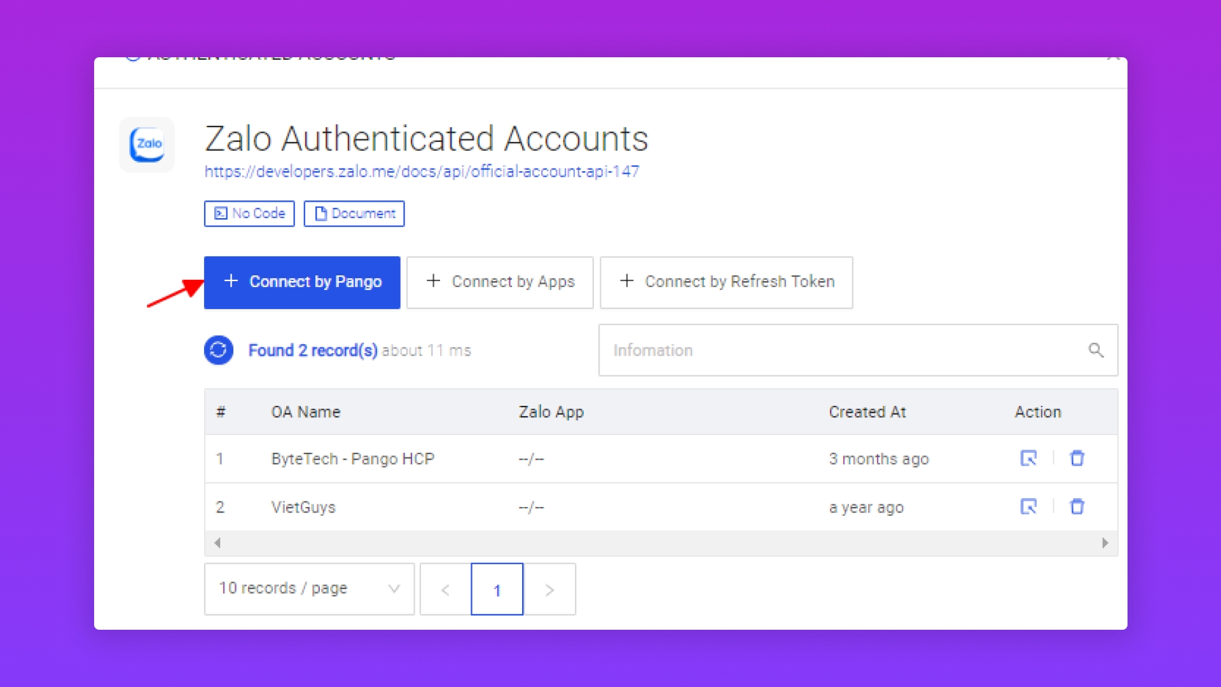The image size is (1221, 687).
Task: Click Connect by Refresh Token button
Action: pos(726,282)
